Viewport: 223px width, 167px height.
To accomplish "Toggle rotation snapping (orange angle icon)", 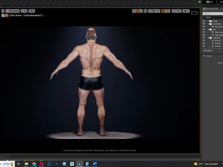I will tap(163, 11).
